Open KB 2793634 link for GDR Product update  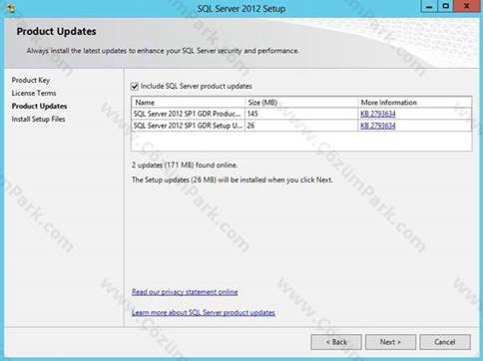click(378, 114)
